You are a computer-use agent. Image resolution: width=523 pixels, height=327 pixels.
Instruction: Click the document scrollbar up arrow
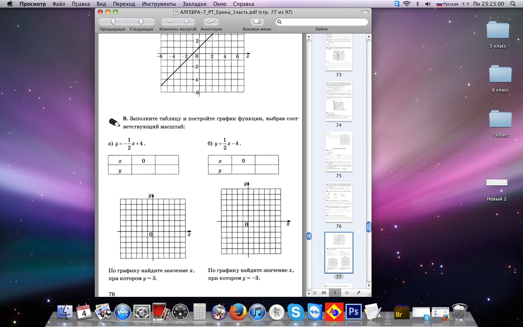tap(309, 36)
